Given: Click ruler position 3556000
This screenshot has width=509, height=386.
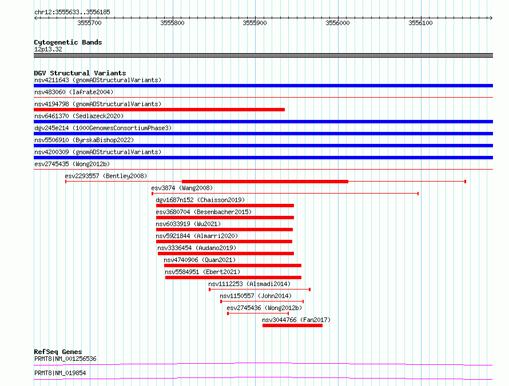Looking at the screenshot, I should [x=337, y=23].
